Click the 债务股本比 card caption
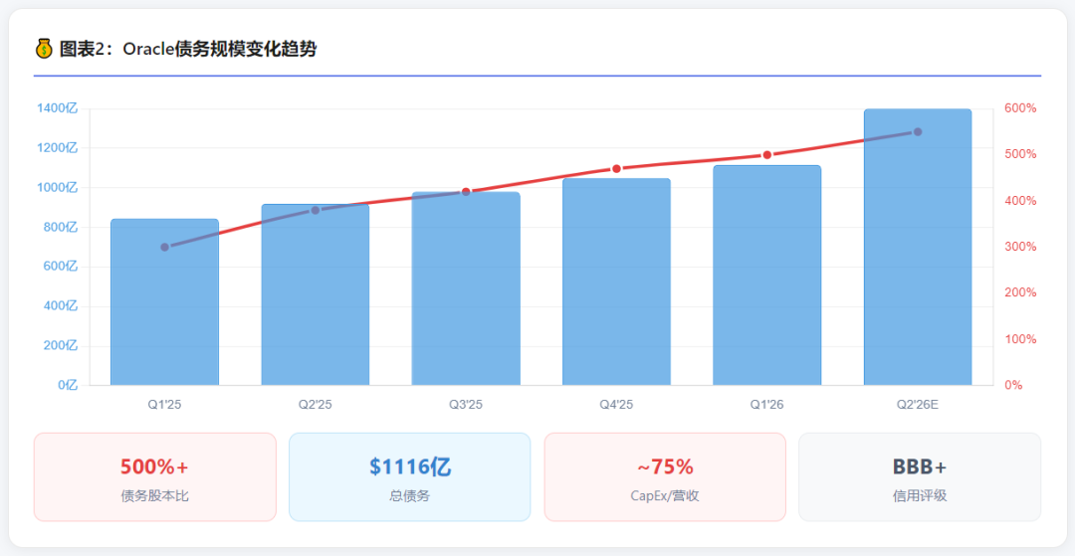 tap(154, 495)
